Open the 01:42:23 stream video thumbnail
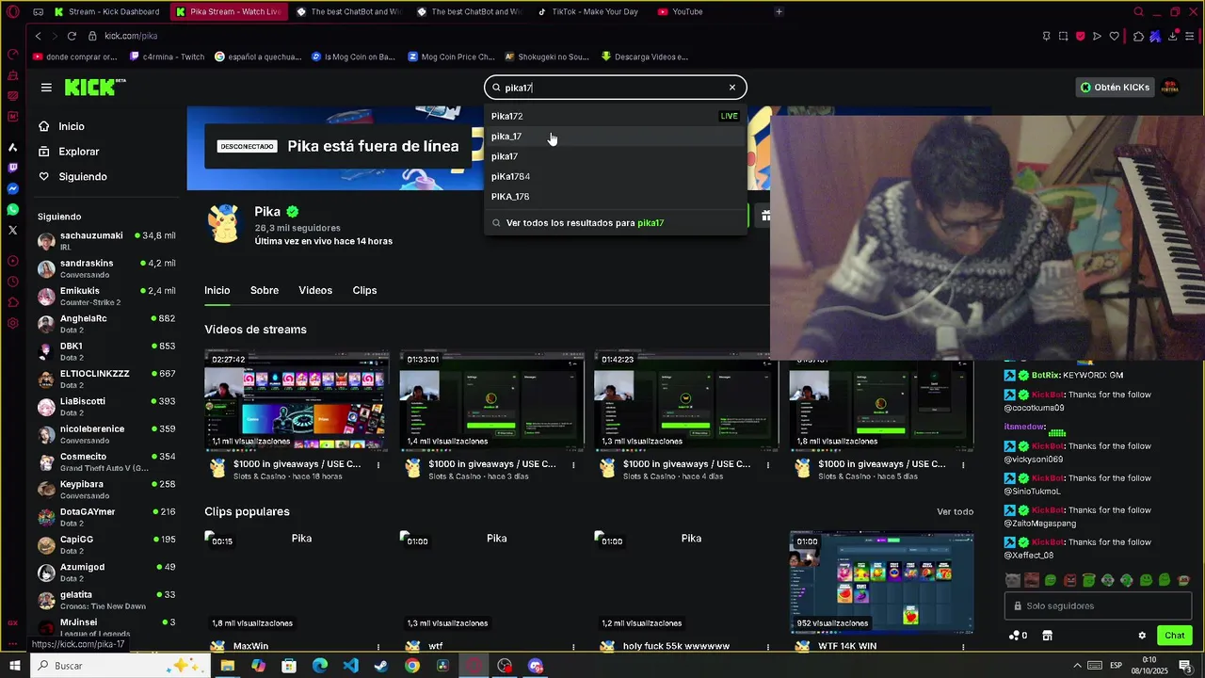This screenshot has width=1205, height=678. click(686, 400)
